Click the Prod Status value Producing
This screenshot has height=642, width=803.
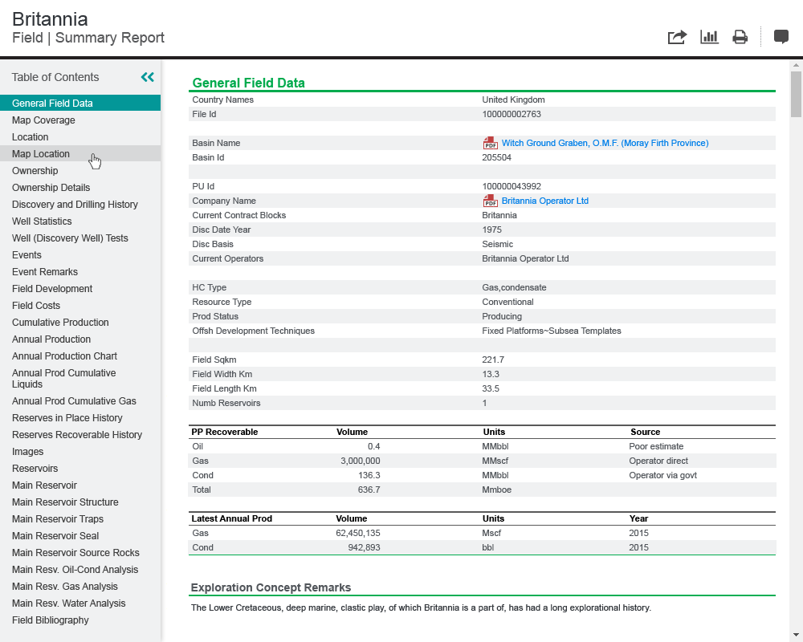click(x=502, y=316)
